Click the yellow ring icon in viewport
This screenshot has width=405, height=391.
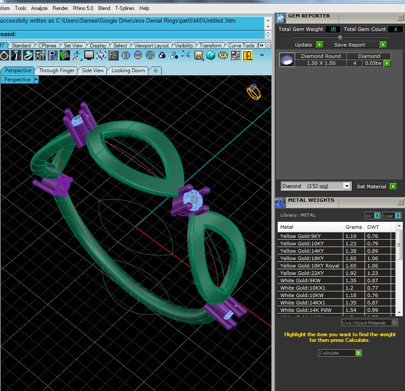[254, 92]
